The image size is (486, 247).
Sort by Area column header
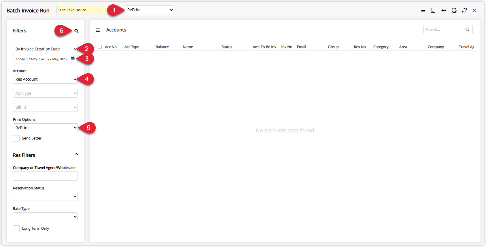click(403, 47)
